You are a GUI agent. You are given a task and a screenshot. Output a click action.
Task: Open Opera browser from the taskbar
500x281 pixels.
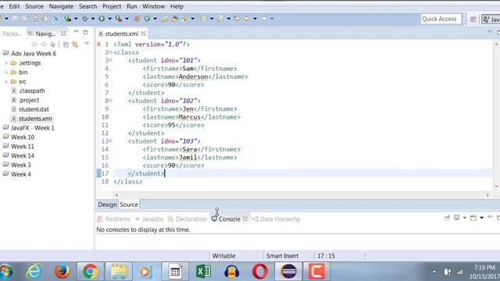click(x=260, y=272)
